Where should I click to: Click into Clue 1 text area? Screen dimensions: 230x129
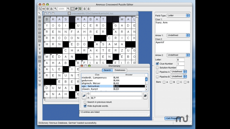[173, 27]
